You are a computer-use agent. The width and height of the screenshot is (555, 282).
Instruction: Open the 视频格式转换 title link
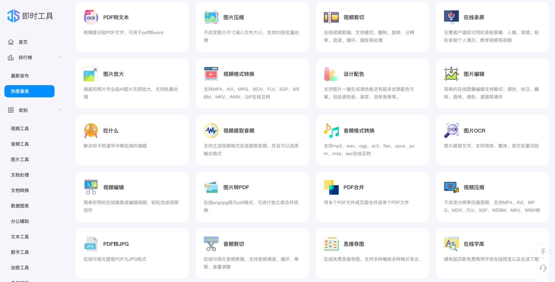tap(239, 74)
